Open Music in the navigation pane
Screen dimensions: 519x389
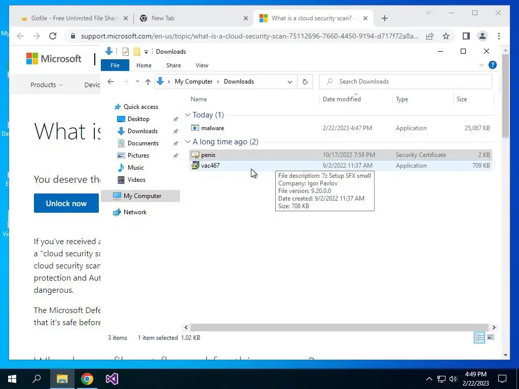pyautogui.click(x=136, y=167)
